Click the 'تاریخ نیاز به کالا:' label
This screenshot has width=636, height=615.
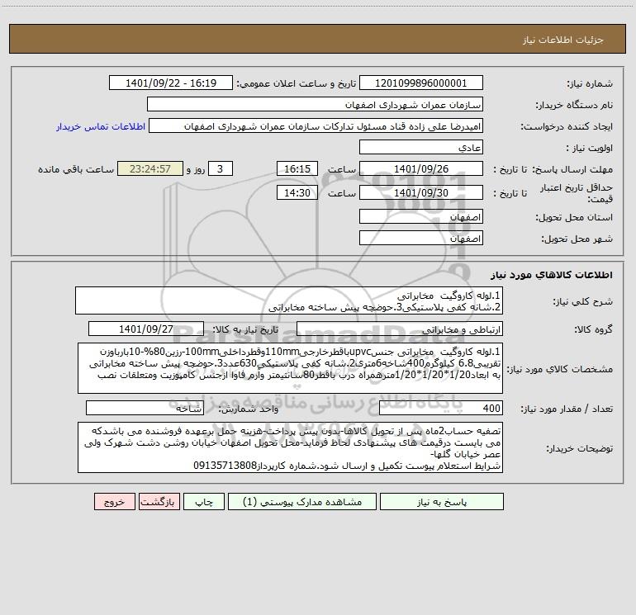click(x=245, y=329)
